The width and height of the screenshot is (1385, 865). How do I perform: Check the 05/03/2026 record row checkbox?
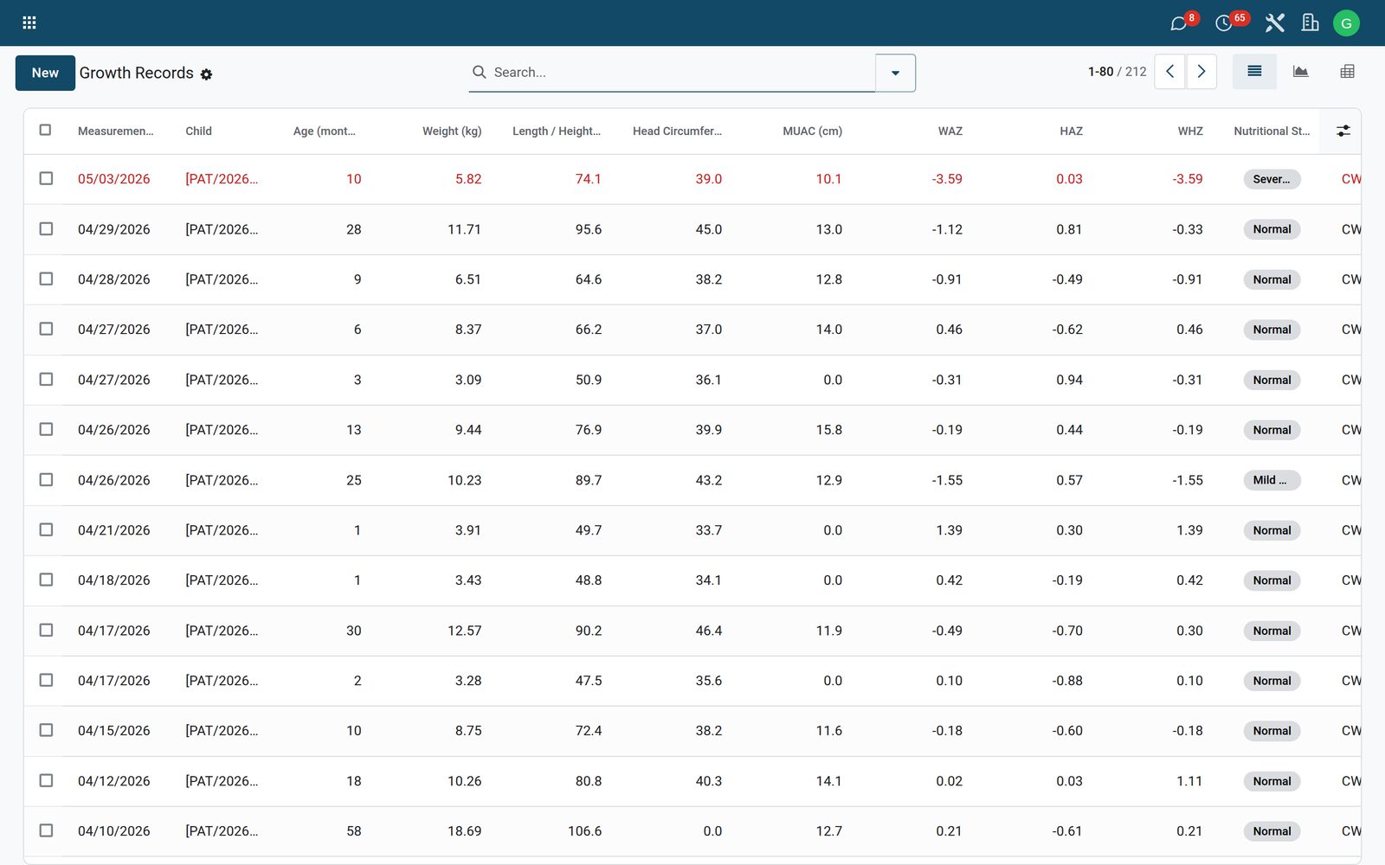click(46, 178)
